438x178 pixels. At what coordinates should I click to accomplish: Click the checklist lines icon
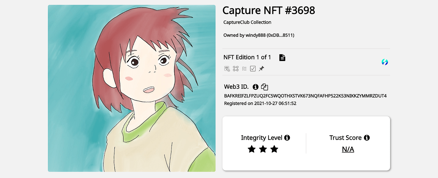[x=244, y=69]
